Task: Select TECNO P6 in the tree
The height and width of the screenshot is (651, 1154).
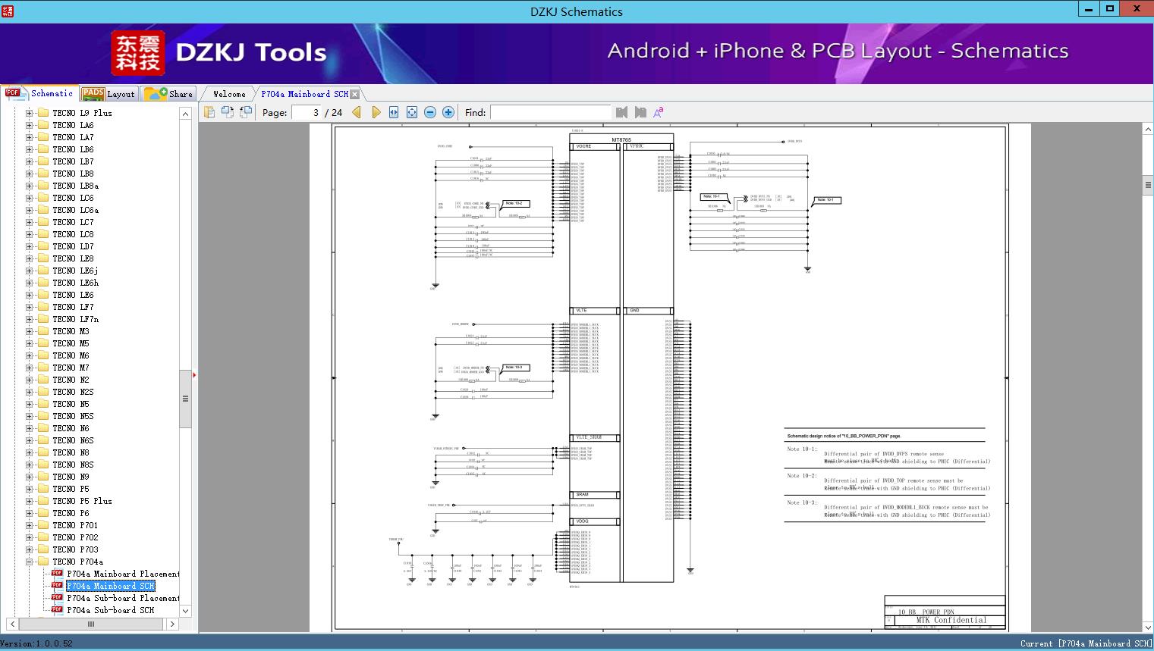Action: (71, 513)
